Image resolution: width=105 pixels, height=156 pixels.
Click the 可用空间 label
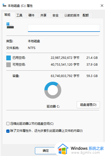coord(19,65)
